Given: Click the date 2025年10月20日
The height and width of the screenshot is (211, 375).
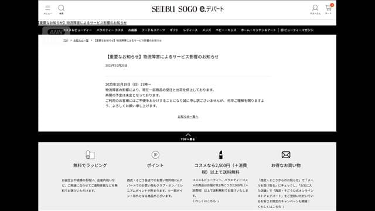Looking at the screenshot, I should (x=117, y=66).
